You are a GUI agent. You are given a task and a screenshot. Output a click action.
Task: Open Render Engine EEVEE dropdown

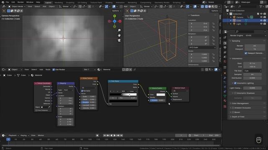click(x=255, y=35)
